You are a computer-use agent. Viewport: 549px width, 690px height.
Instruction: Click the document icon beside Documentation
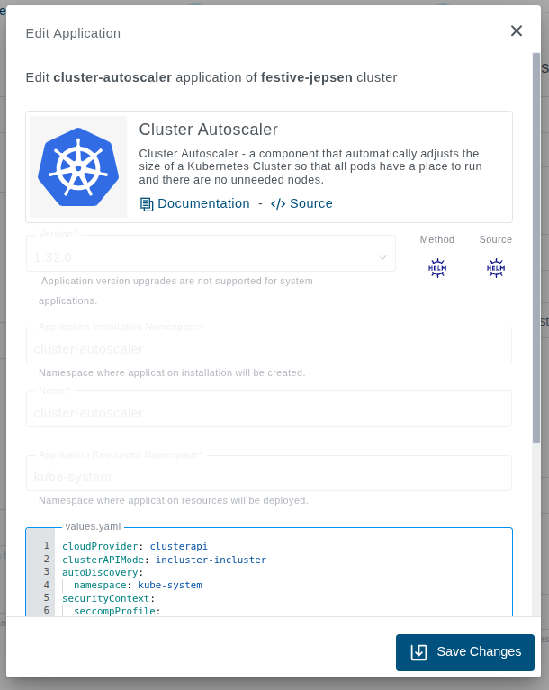coord(147,204)
